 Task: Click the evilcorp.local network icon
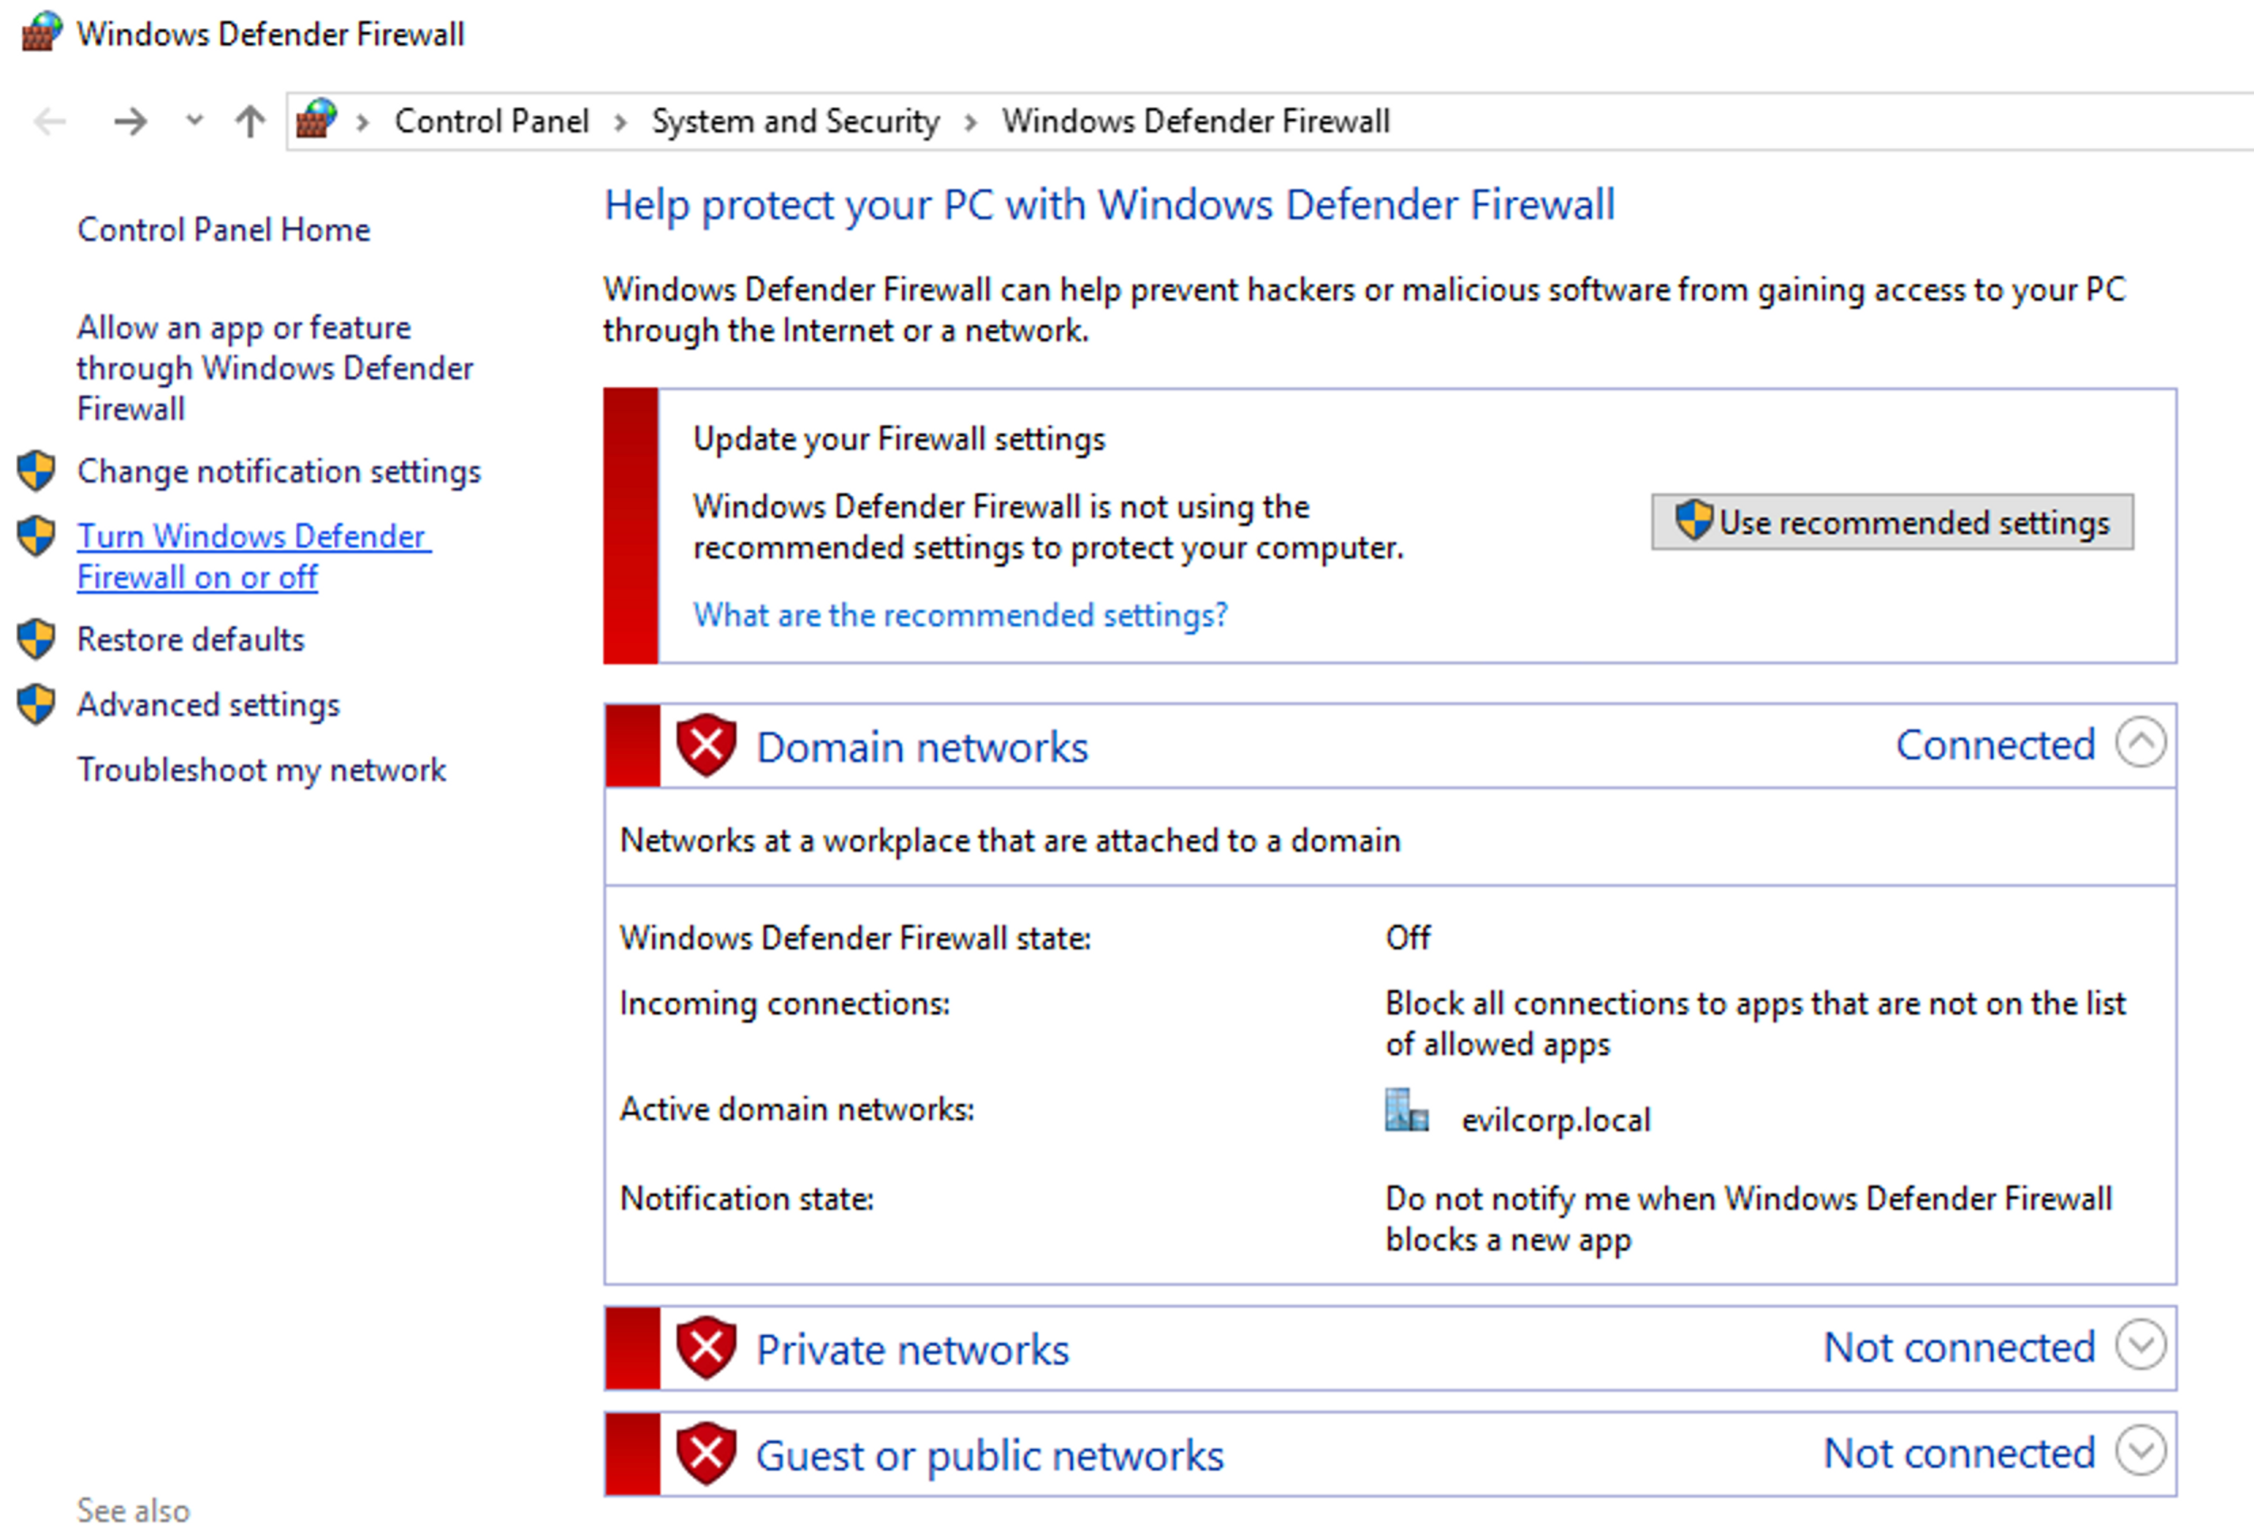point(1405,1111)
